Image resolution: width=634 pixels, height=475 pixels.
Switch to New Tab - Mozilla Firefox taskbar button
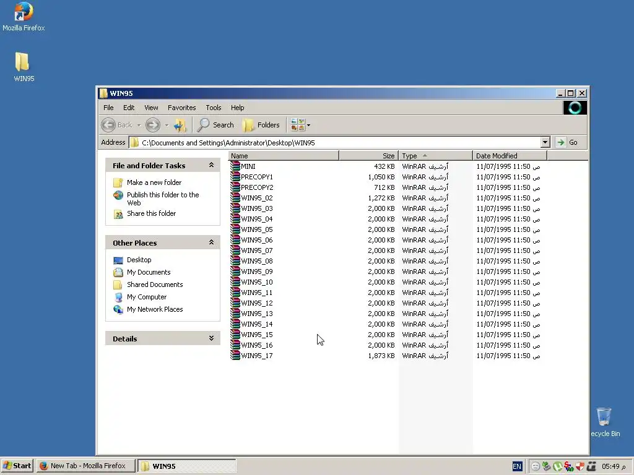click(86, 466)
